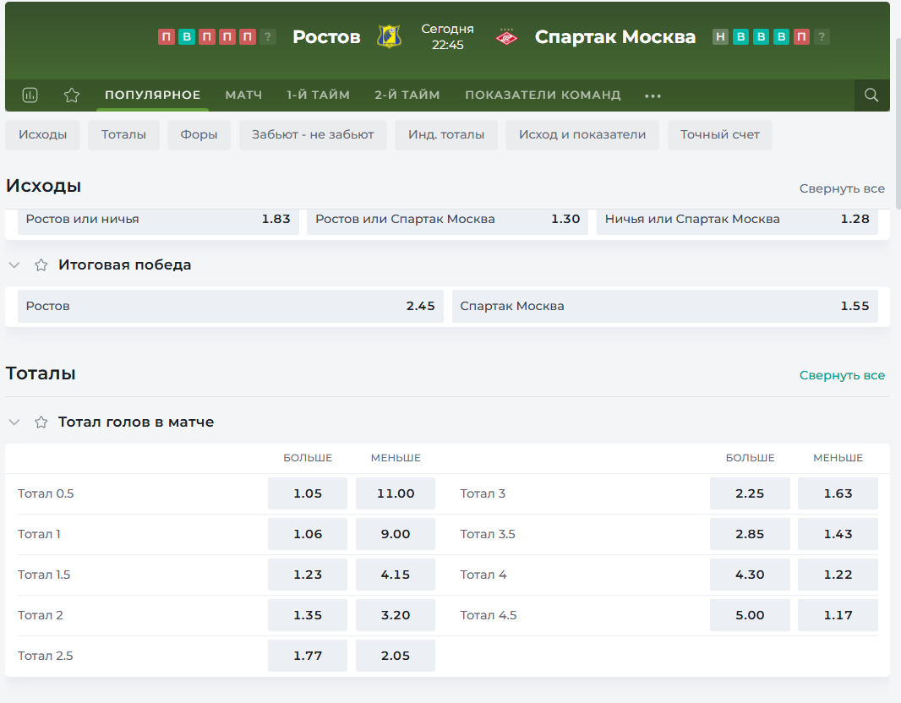Bet on Ничья или Спартак Москва 1.28
The width and height of the screenshot is (901, 703).
[737, 220]
